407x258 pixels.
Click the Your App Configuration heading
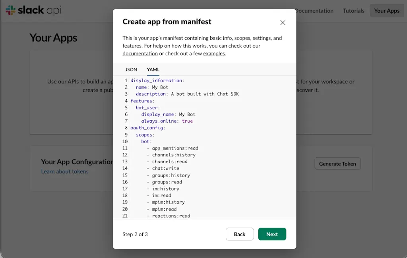tap(77, 162)
